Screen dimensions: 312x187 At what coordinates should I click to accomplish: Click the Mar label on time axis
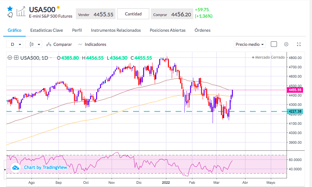(x=216, y=183)
